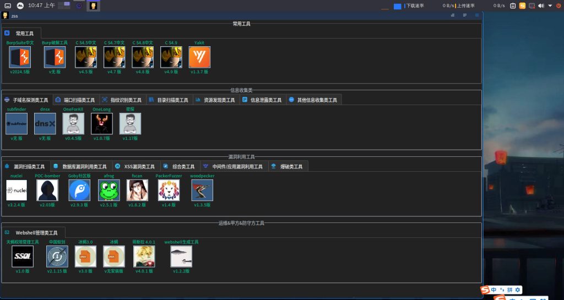
Task: Select the 常用工具 tab
Action: click(x=21, y=33)
